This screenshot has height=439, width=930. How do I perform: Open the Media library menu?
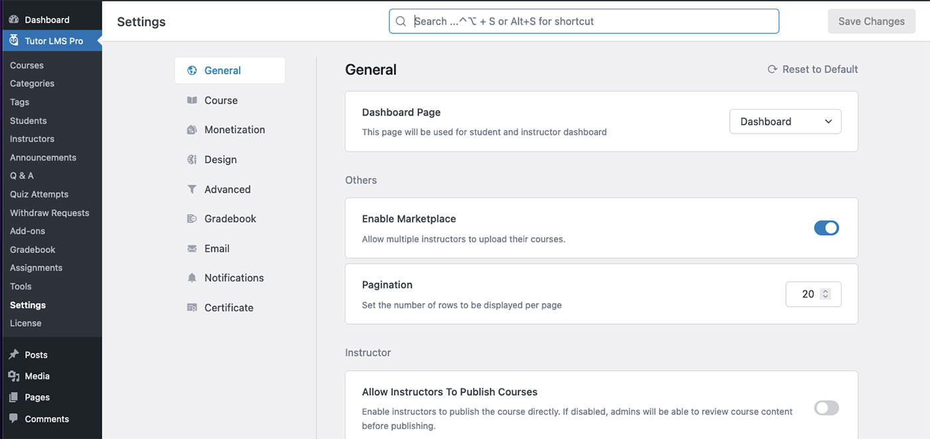coord(37,376)
